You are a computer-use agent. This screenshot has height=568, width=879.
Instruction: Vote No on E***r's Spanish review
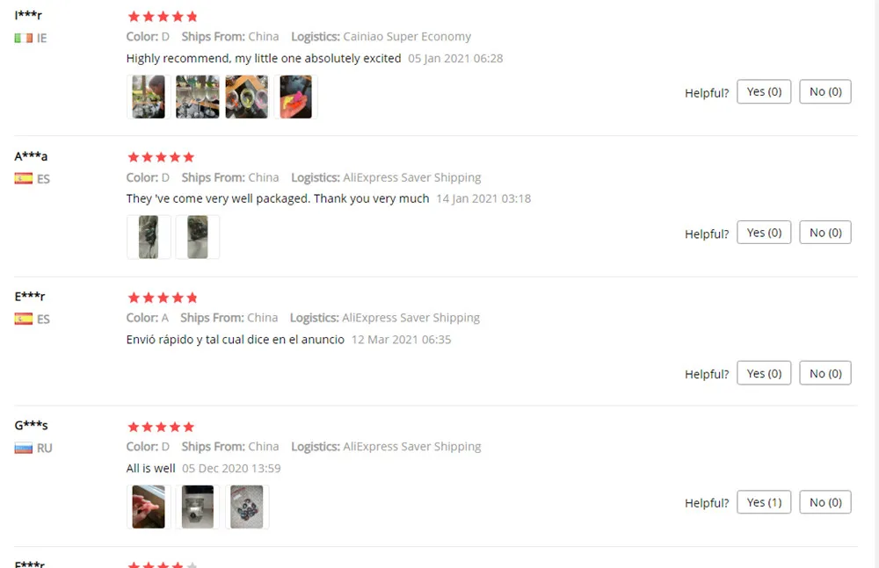[825, 373]
